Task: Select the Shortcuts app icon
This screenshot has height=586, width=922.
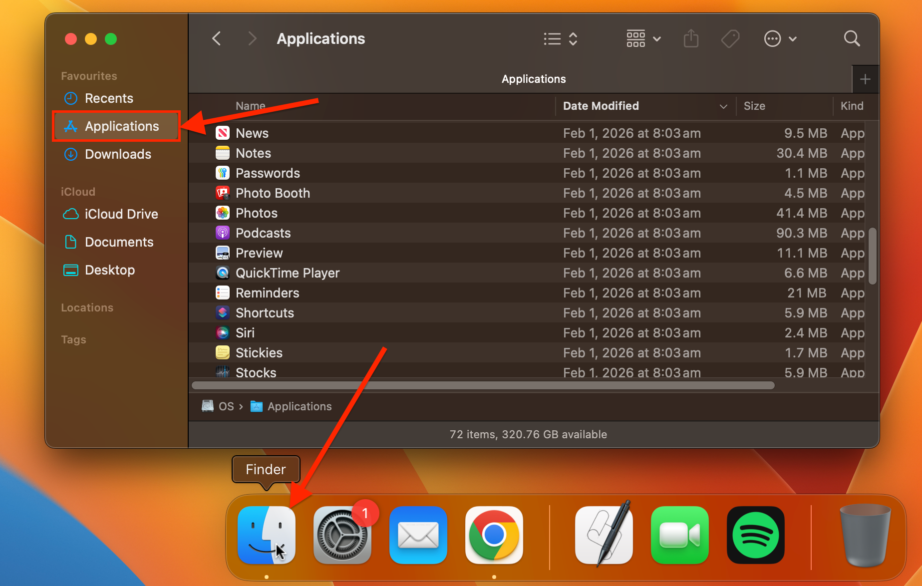Action: click(x=223, y=312)
